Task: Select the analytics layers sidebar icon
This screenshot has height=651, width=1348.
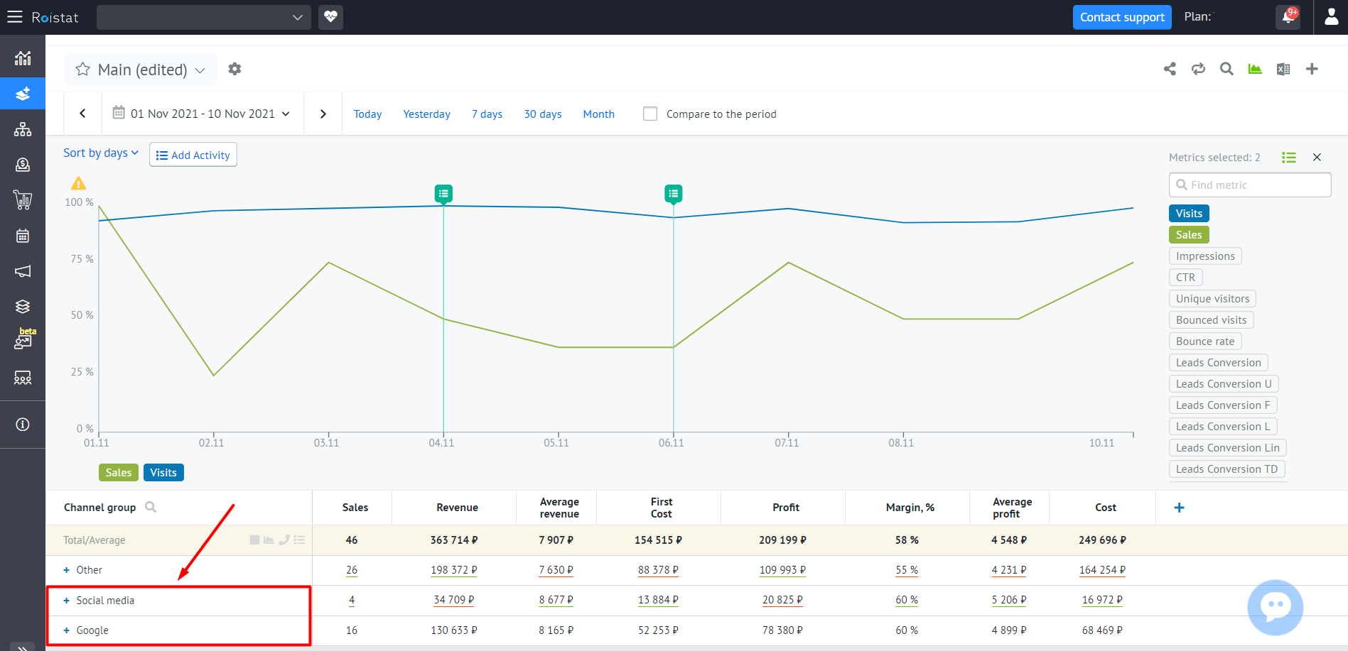Action: pos(23,94)
